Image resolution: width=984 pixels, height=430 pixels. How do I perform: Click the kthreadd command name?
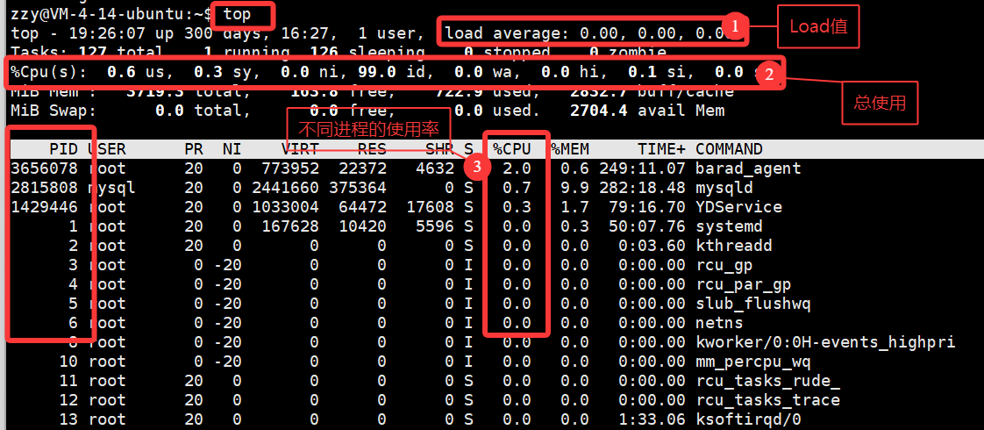[x=733, y=246]
